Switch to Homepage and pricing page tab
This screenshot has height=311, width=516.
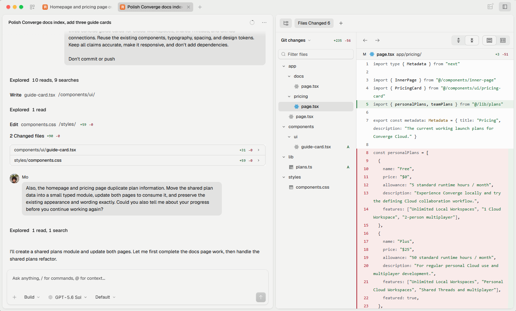pos(78,7)
